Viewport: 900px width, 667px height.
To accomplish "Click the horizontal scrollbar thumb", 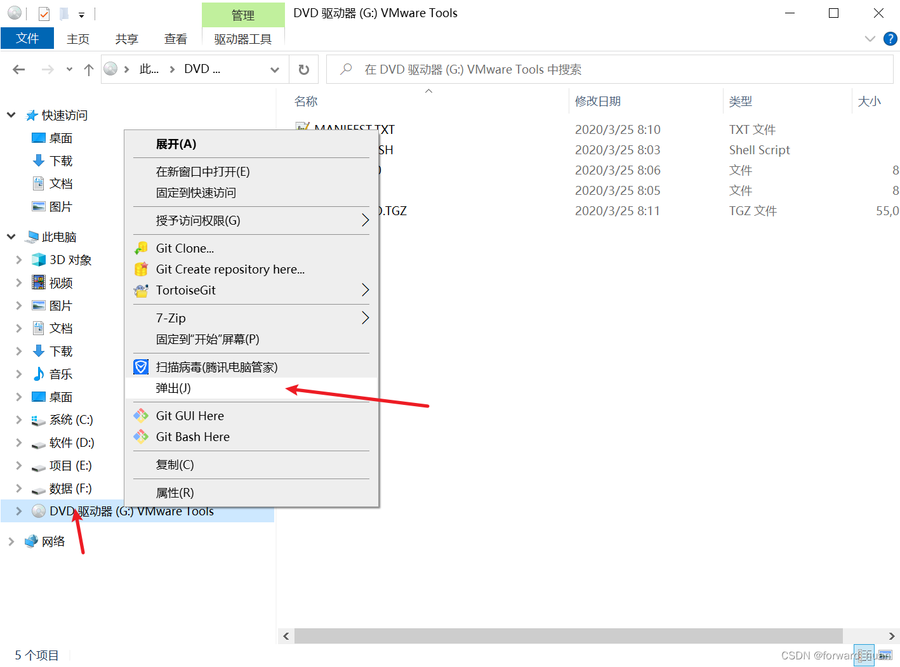I will coord(568,636).
